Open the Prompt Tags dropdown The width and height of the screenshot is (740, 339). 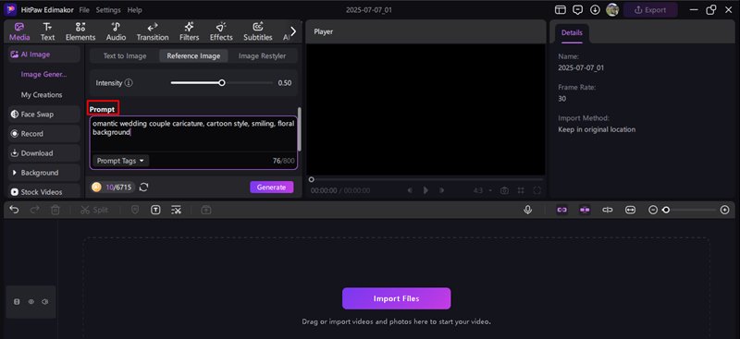120,161
